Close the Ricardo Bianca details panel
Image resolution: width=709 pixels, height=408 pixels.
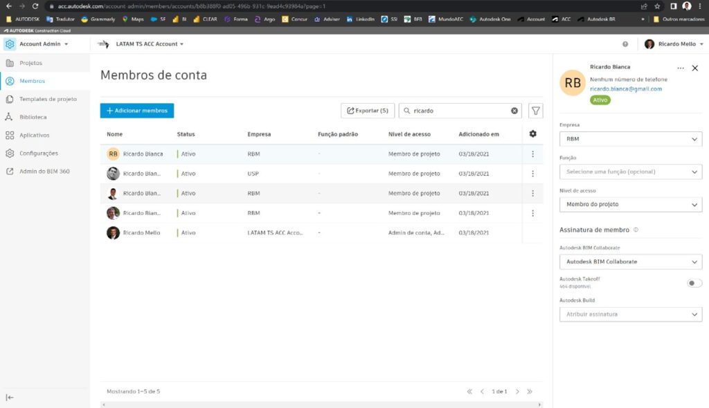point(695,68)
